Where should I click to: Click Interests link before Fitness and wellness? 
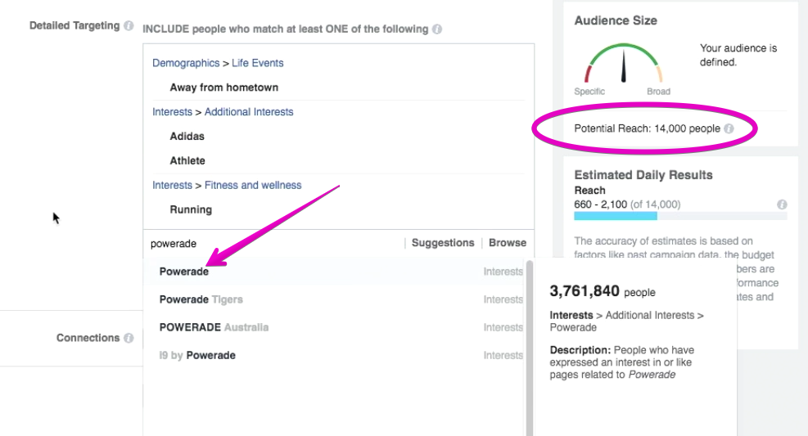[x=172, y=185]
